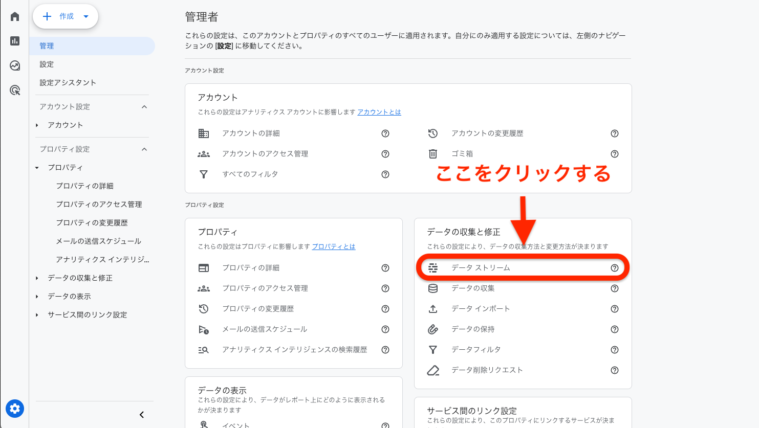Open the プロパティとは link
The height and width of the screenshot is (428, 759).
click(334, 246)
